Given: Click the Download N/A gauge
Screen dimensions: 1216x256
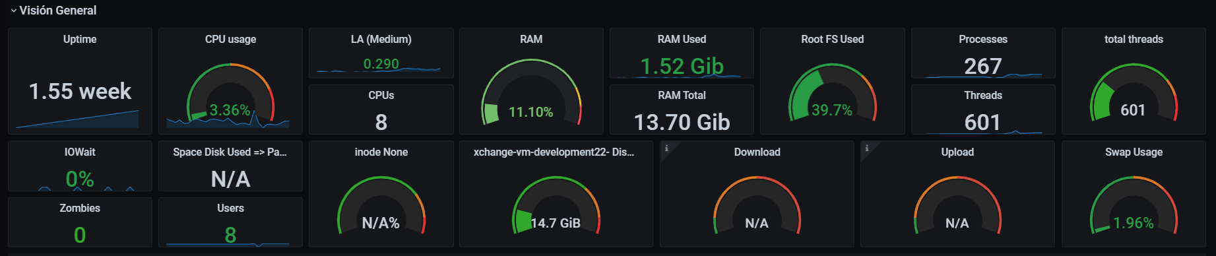Looking at the screenshot, I should coord(757,206).
